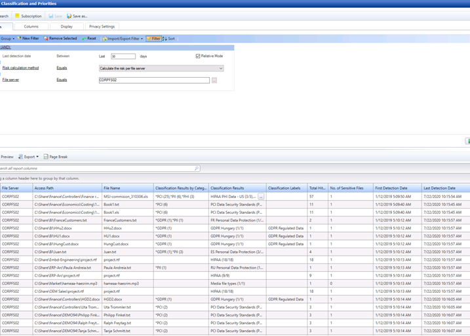Click the Subscription toolbar icon
This screenshot has width=470, height=336.
pyautogui.click(x=18, y=16)
